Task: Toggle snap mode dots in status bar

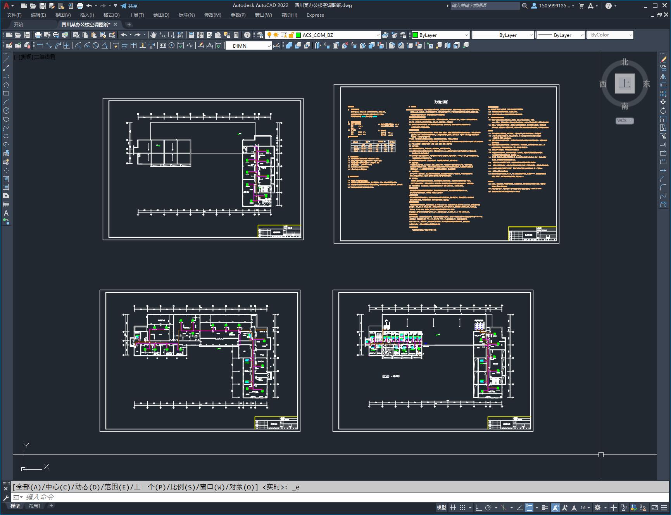Action: coord(462,507)
